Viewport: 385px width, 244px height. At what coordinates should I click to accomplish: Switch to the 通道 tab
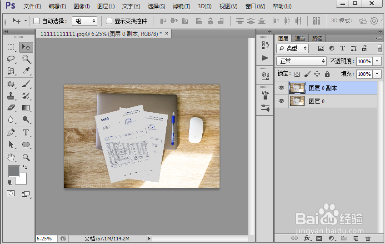click(x=300, y=39)
